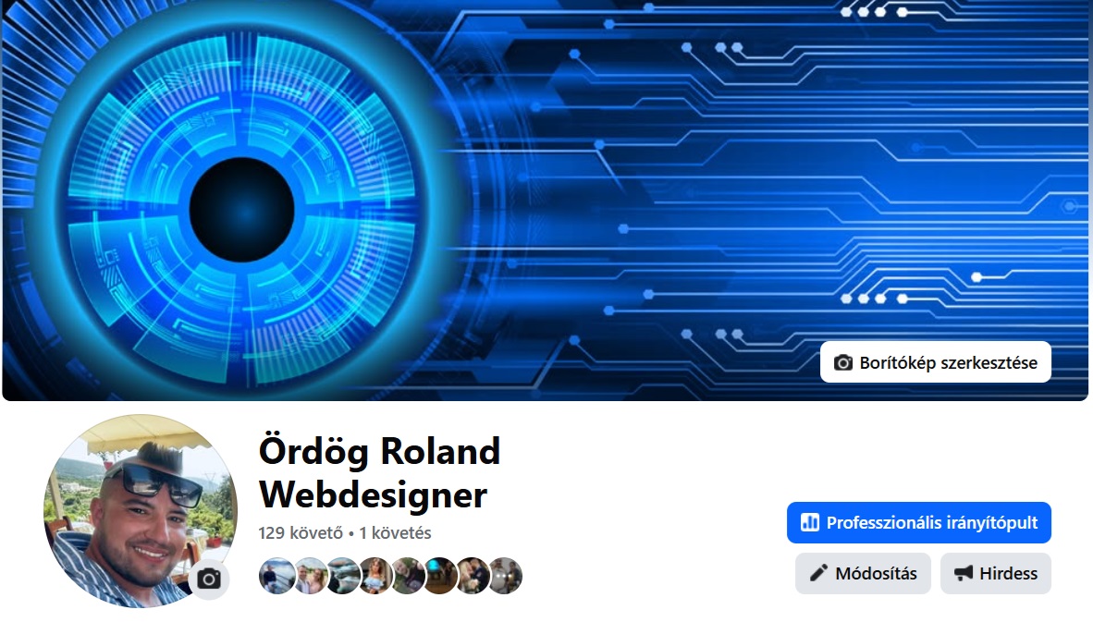
Task: Click the megaphone icon beside Hirdess
Action: coord(964,573)
